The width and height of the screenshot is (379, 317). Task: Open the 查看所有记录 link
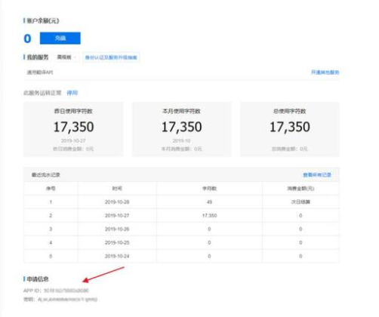[x=317, y=174]
